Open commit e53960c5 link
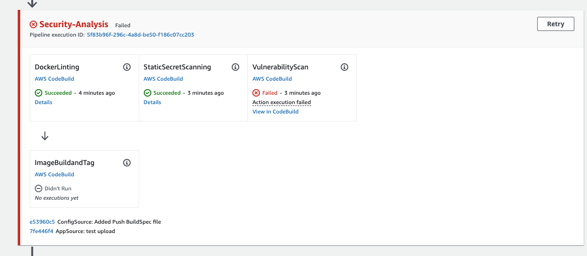The height and width of the screenshot is (256, 587). pos(42,222)
